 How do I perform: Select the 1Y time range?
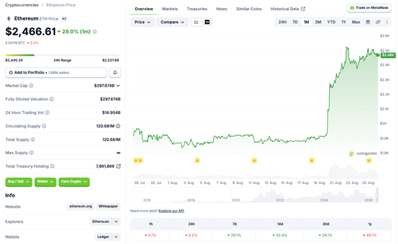tap(344, 22)
